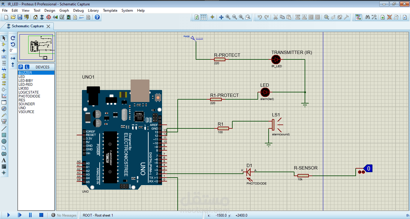Run the electrical rules check icon

[x=405, y=17]
